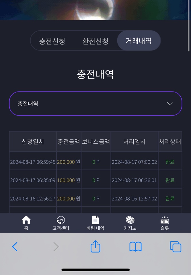This screenshot has height=275, width=191.
Task: Click the 처리상태 column header
Action: click(x=170, y=141)
